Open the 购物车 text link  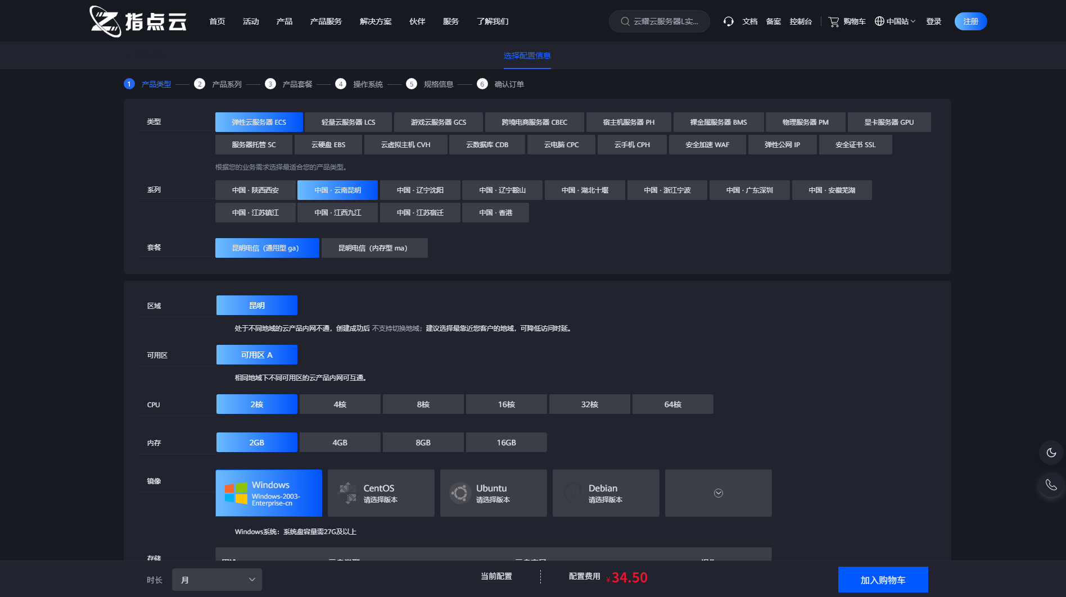coord(855,21)
